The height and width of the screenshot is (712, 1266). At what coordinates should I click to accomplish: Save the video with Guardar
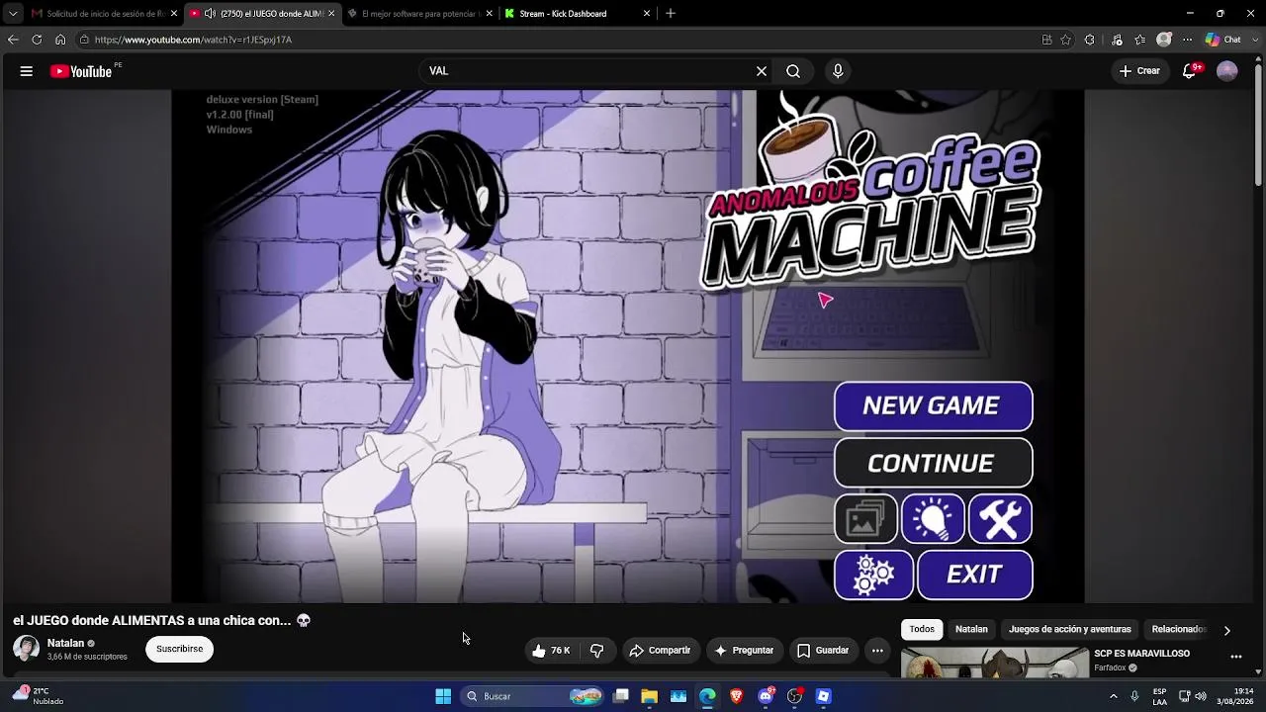point(823,651)
